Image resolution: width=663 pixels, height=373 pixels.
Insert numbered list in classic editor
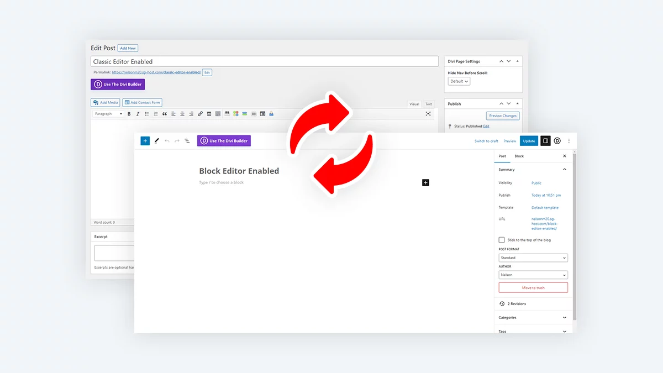[156, 114]
